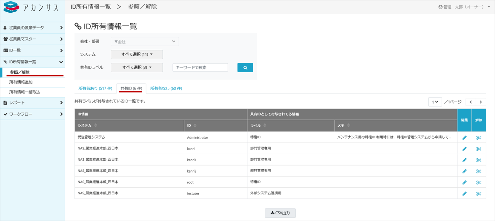Click the CSV出力 button

280,213
